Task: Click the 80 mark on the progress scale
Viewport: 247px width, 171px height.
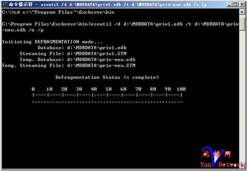Action: tap(153, 89)
